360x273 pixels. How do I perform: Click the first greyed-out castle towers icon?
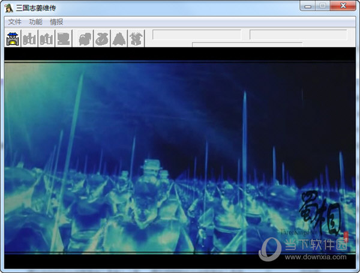click(29, 38)
